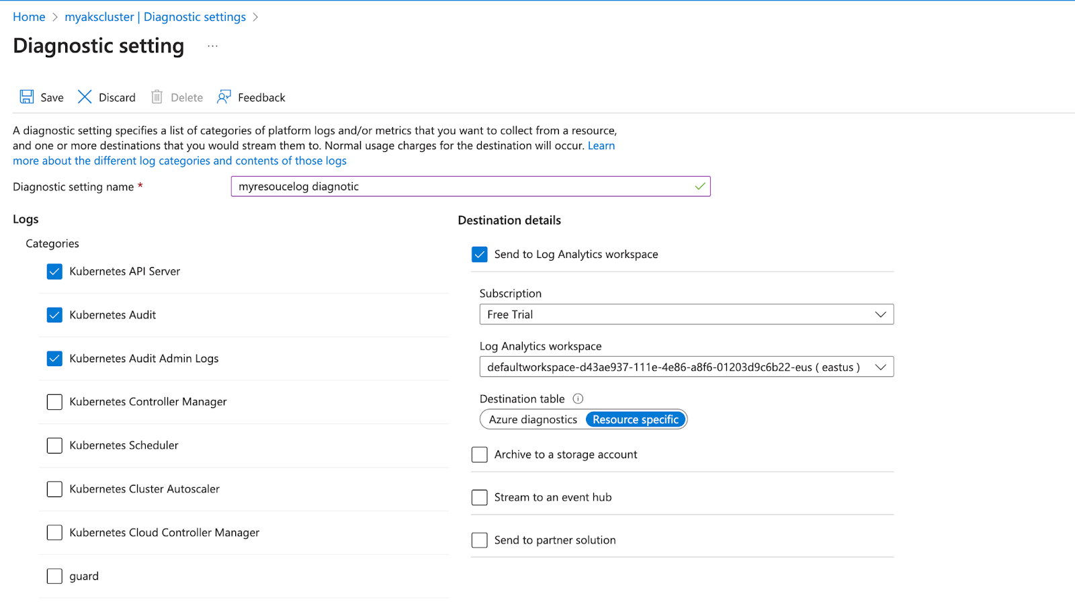Toggle Send to Log Analytics workspace
The image size is (1075, 608).
[x=480, y=255]
